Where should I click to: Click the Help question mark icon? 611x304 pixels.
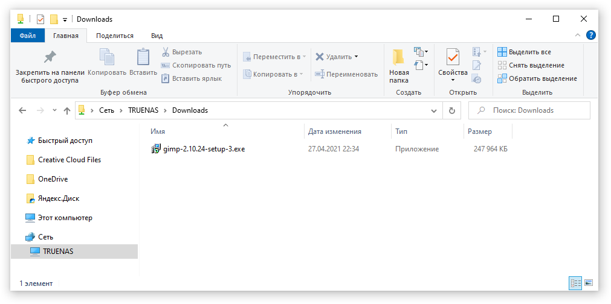click(590, 36)
